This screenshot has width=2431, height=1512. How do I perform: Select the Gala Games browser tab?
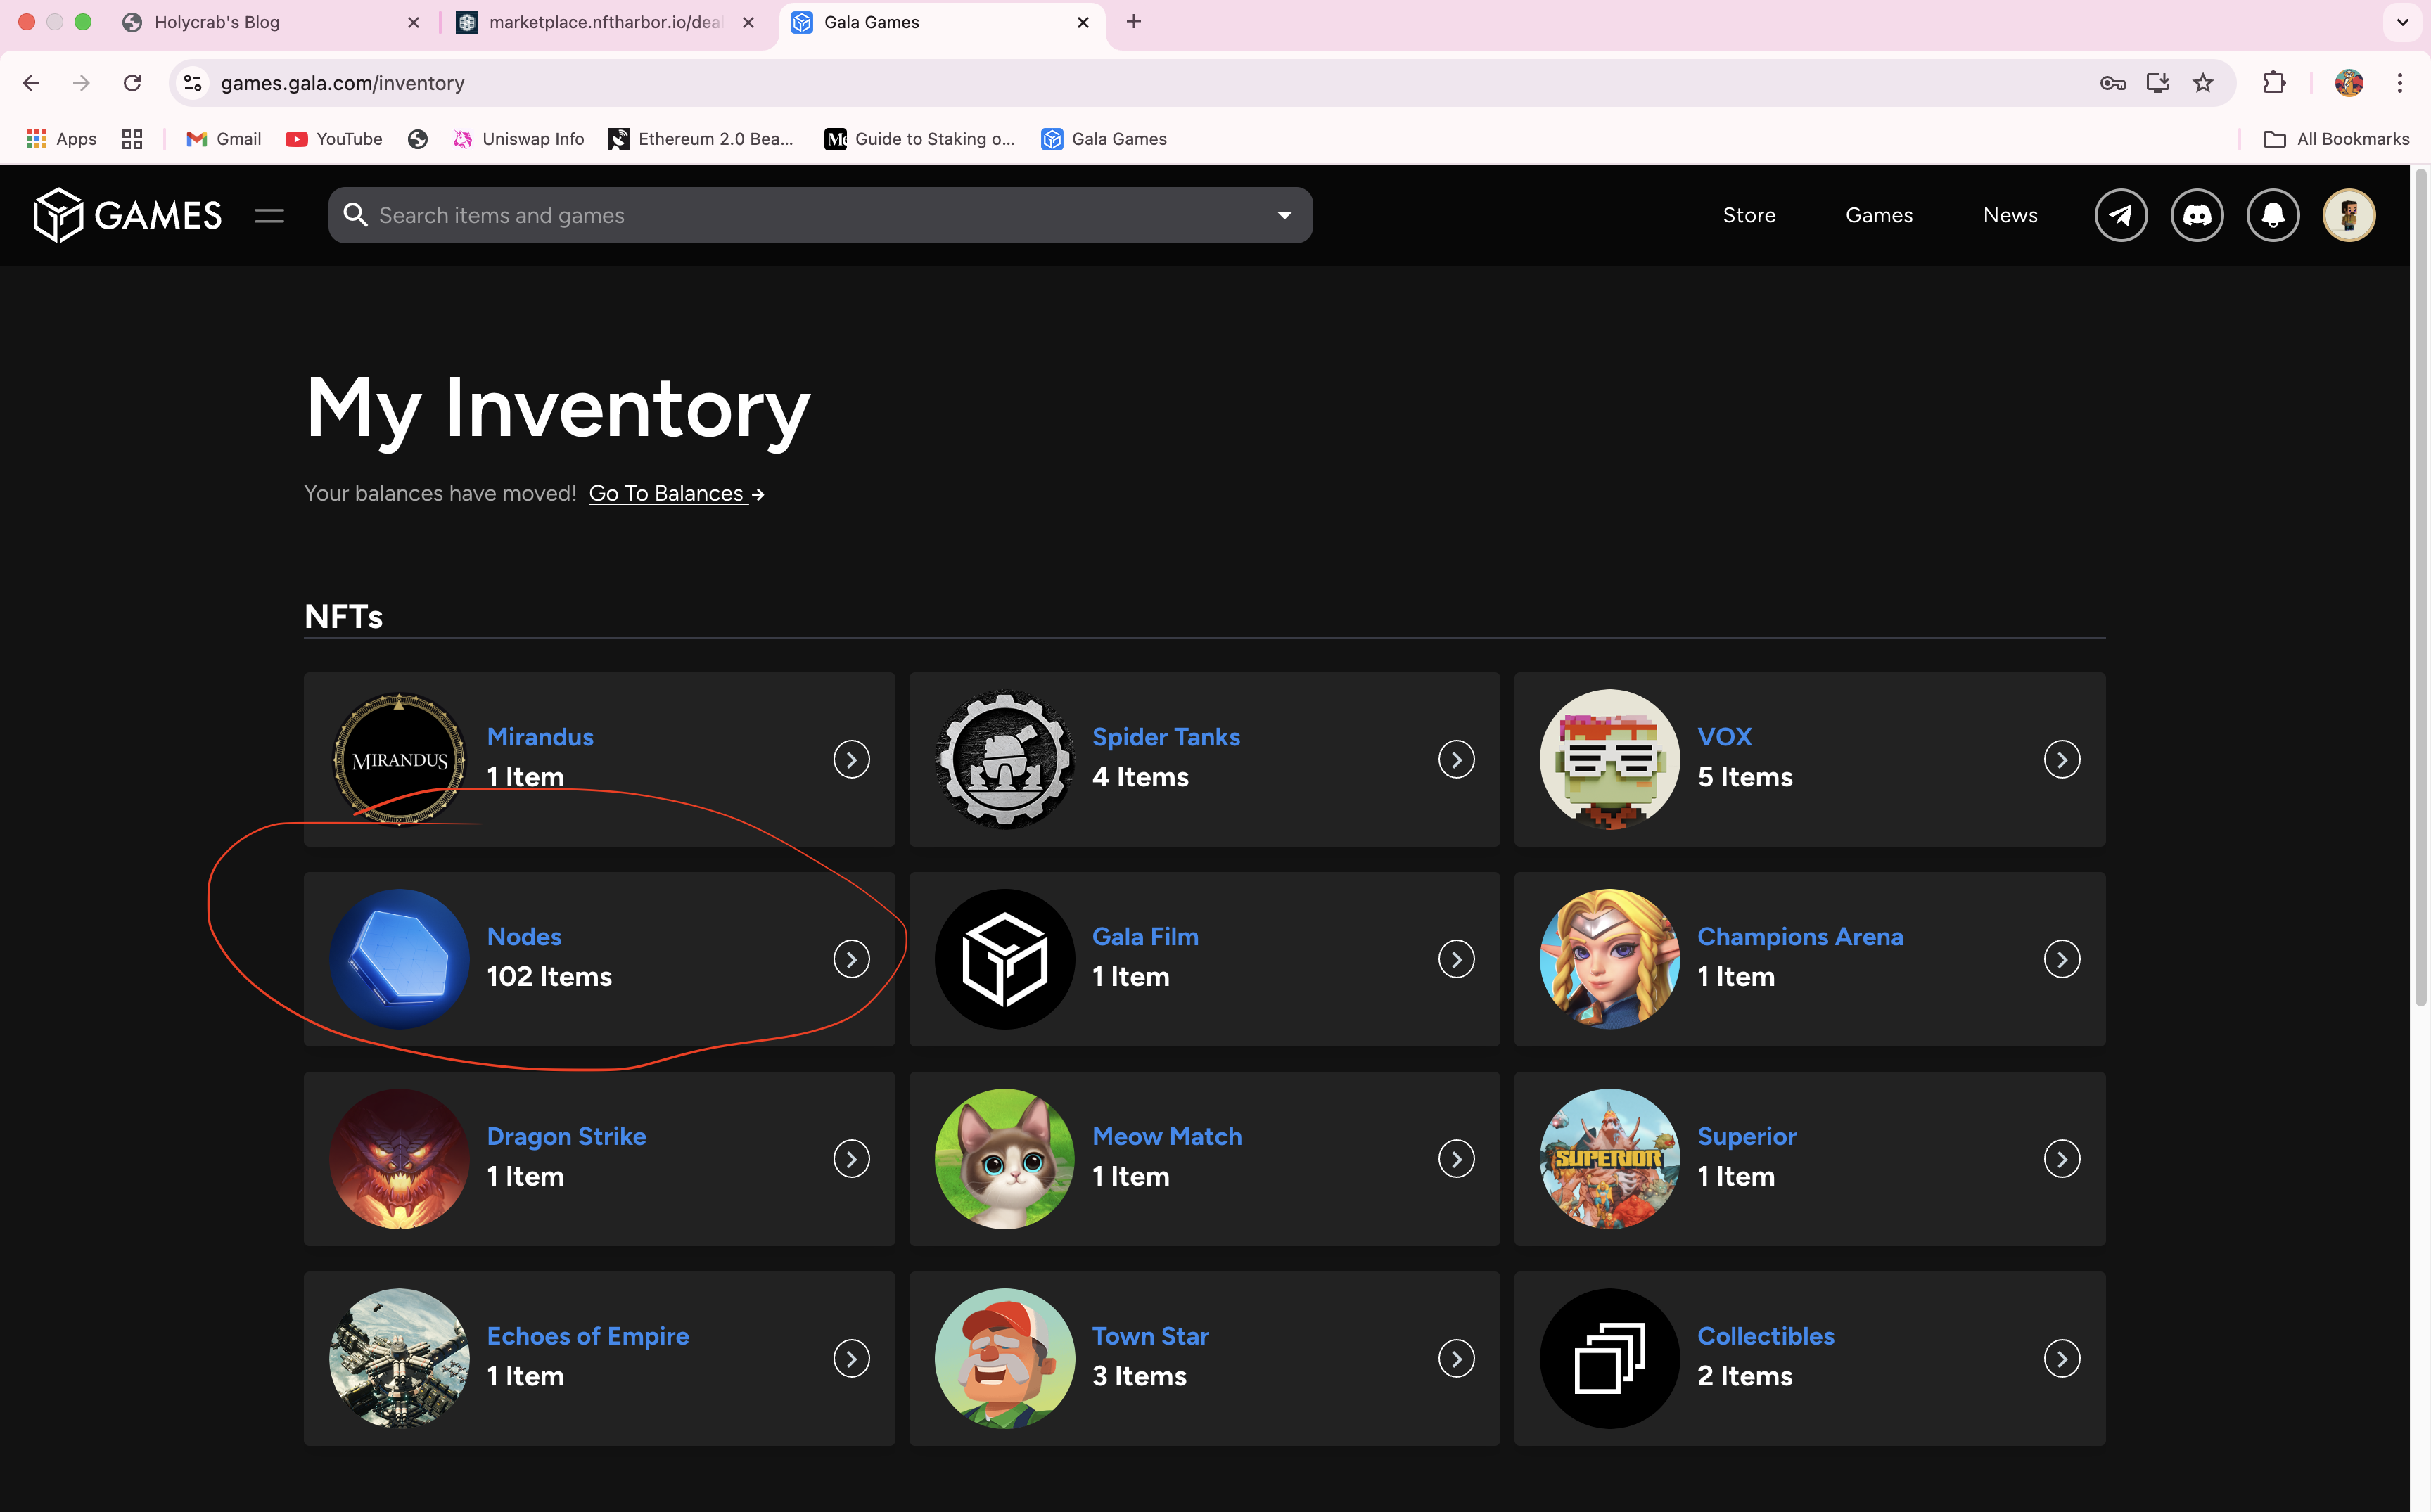tap(942, 22)
